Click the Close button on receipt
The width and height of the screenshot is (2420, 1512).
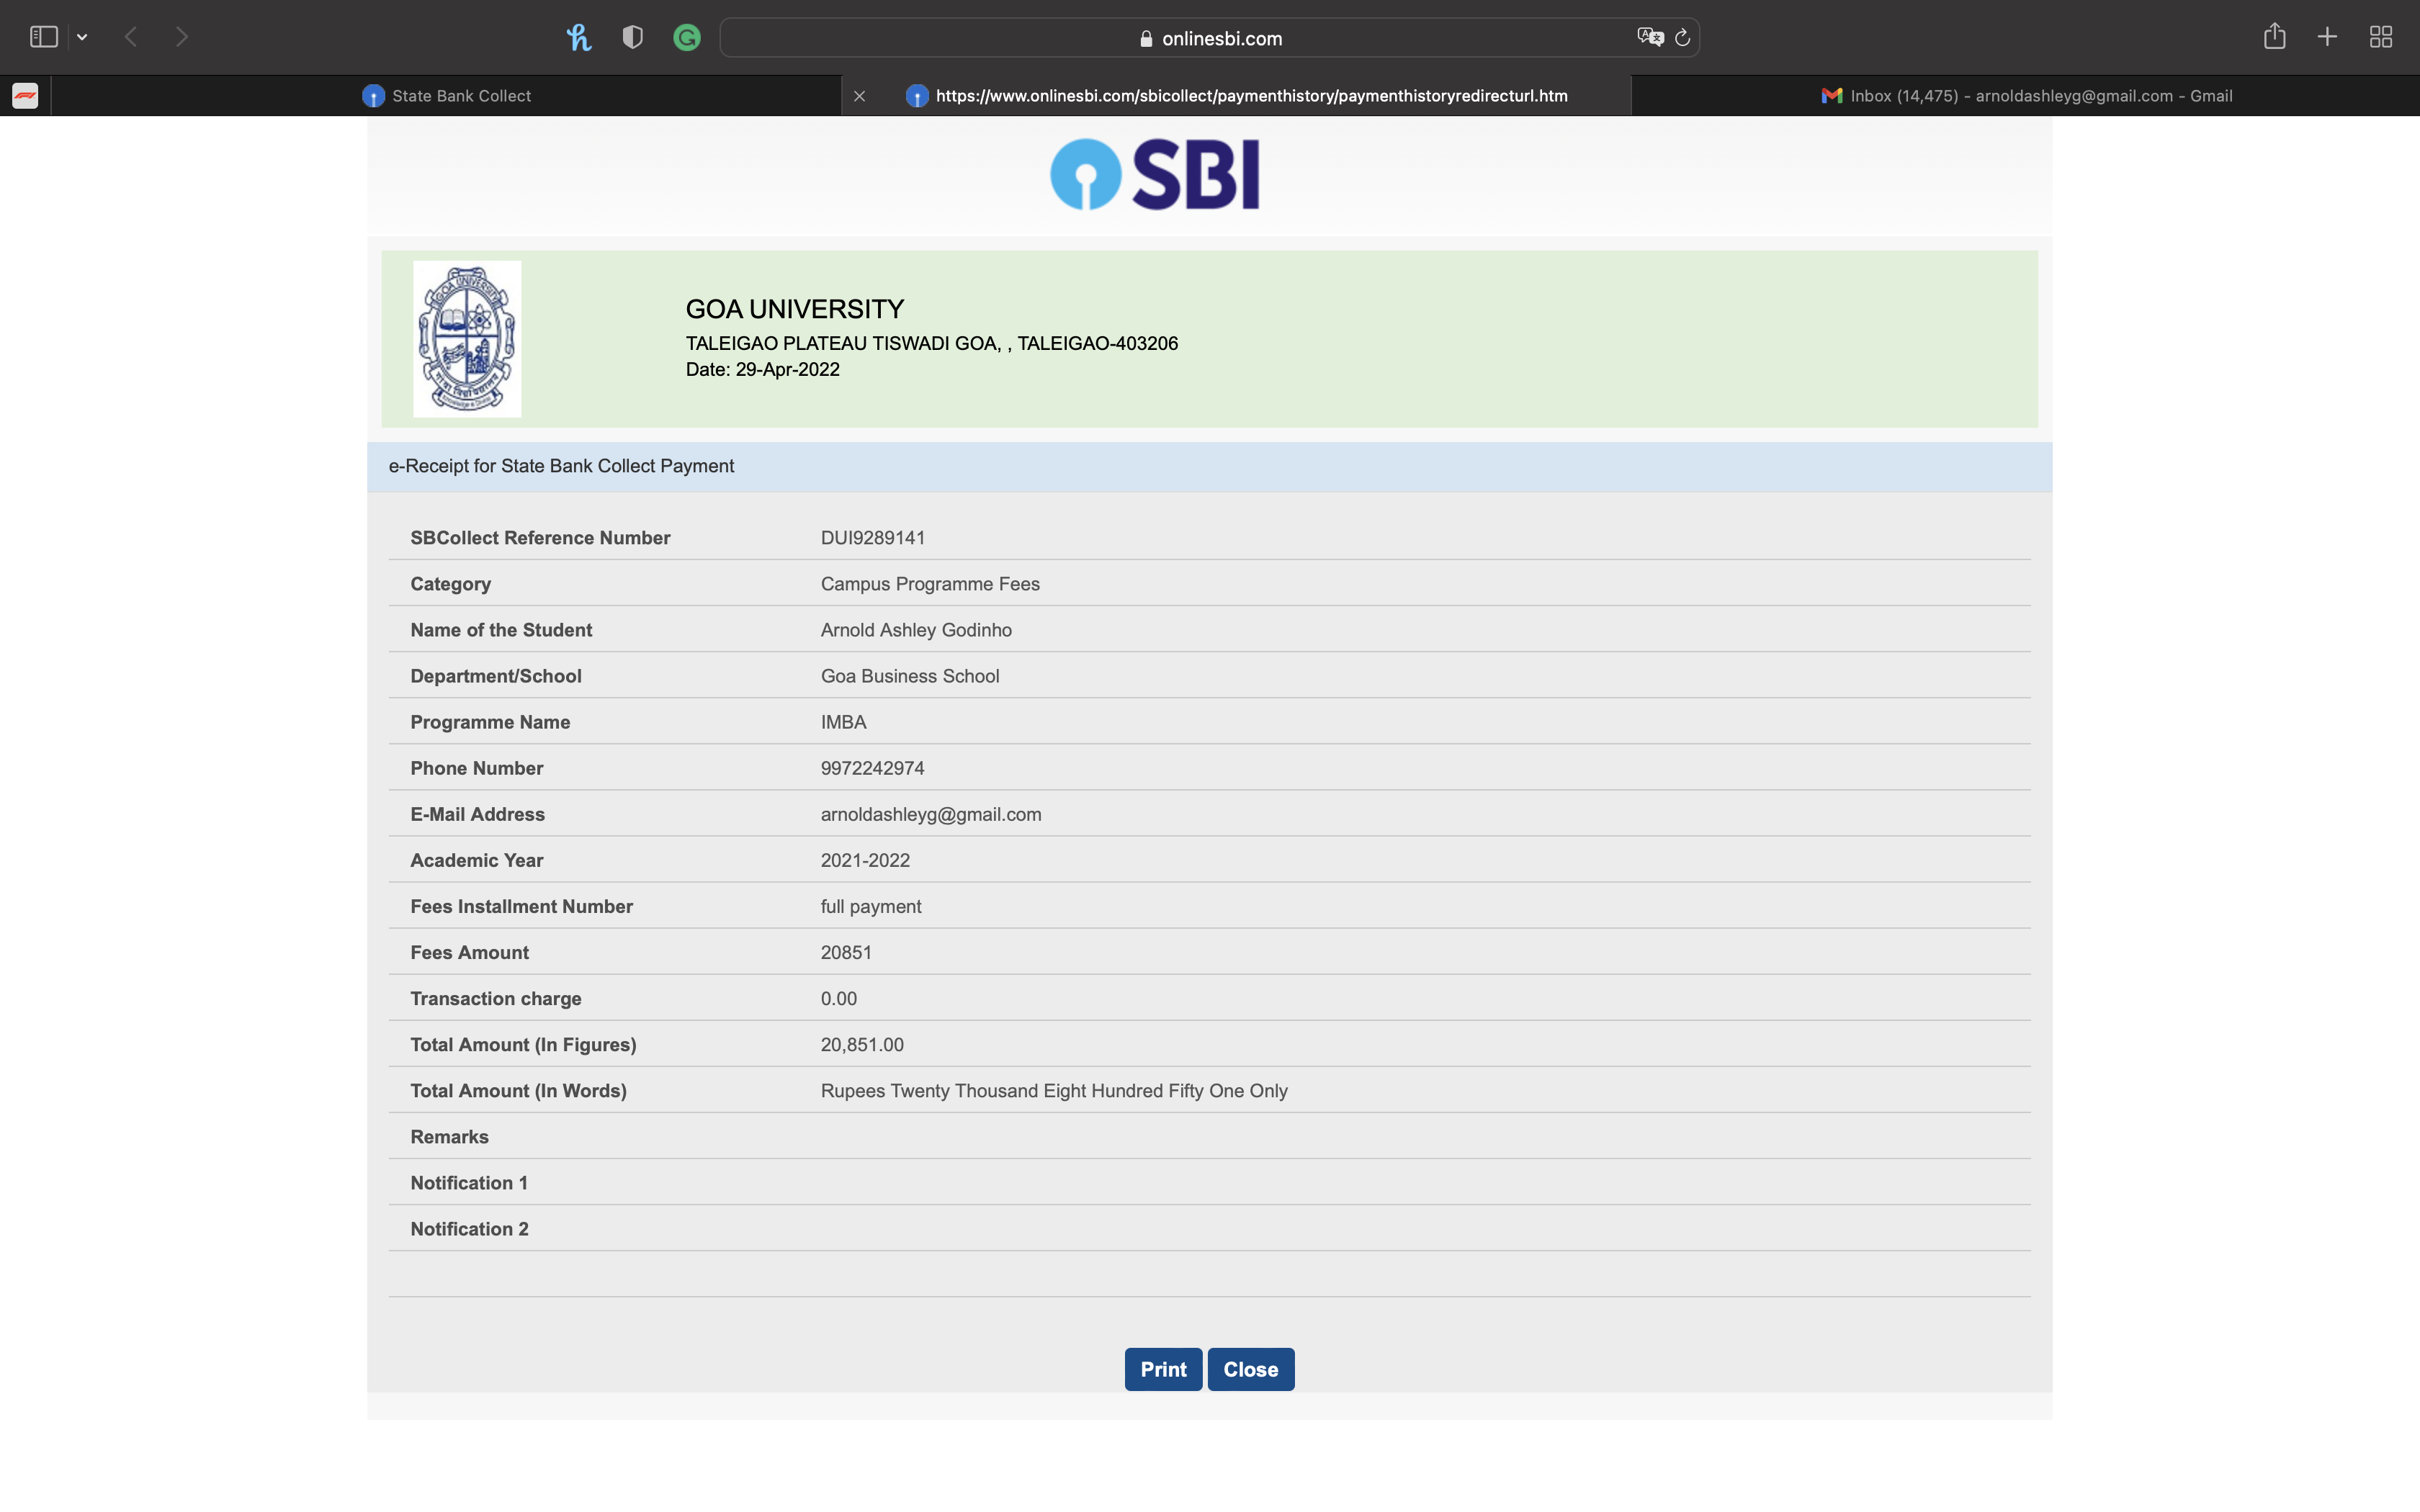pos(1251,1369)
